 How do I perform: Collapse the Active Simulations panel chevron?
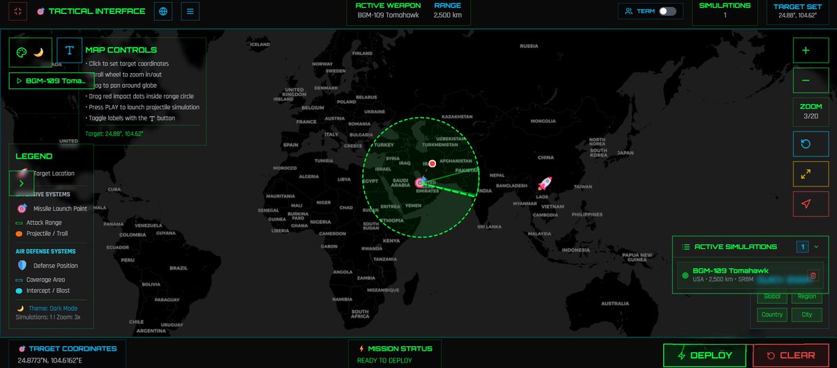point(816,246)
